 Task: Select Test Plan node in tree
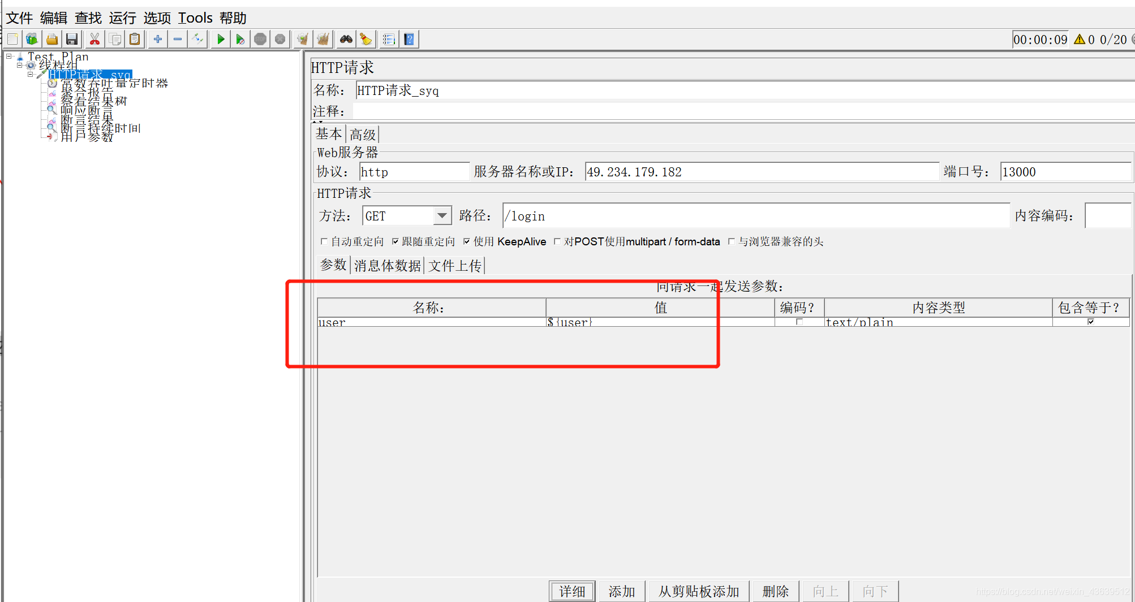click(58, 57)
